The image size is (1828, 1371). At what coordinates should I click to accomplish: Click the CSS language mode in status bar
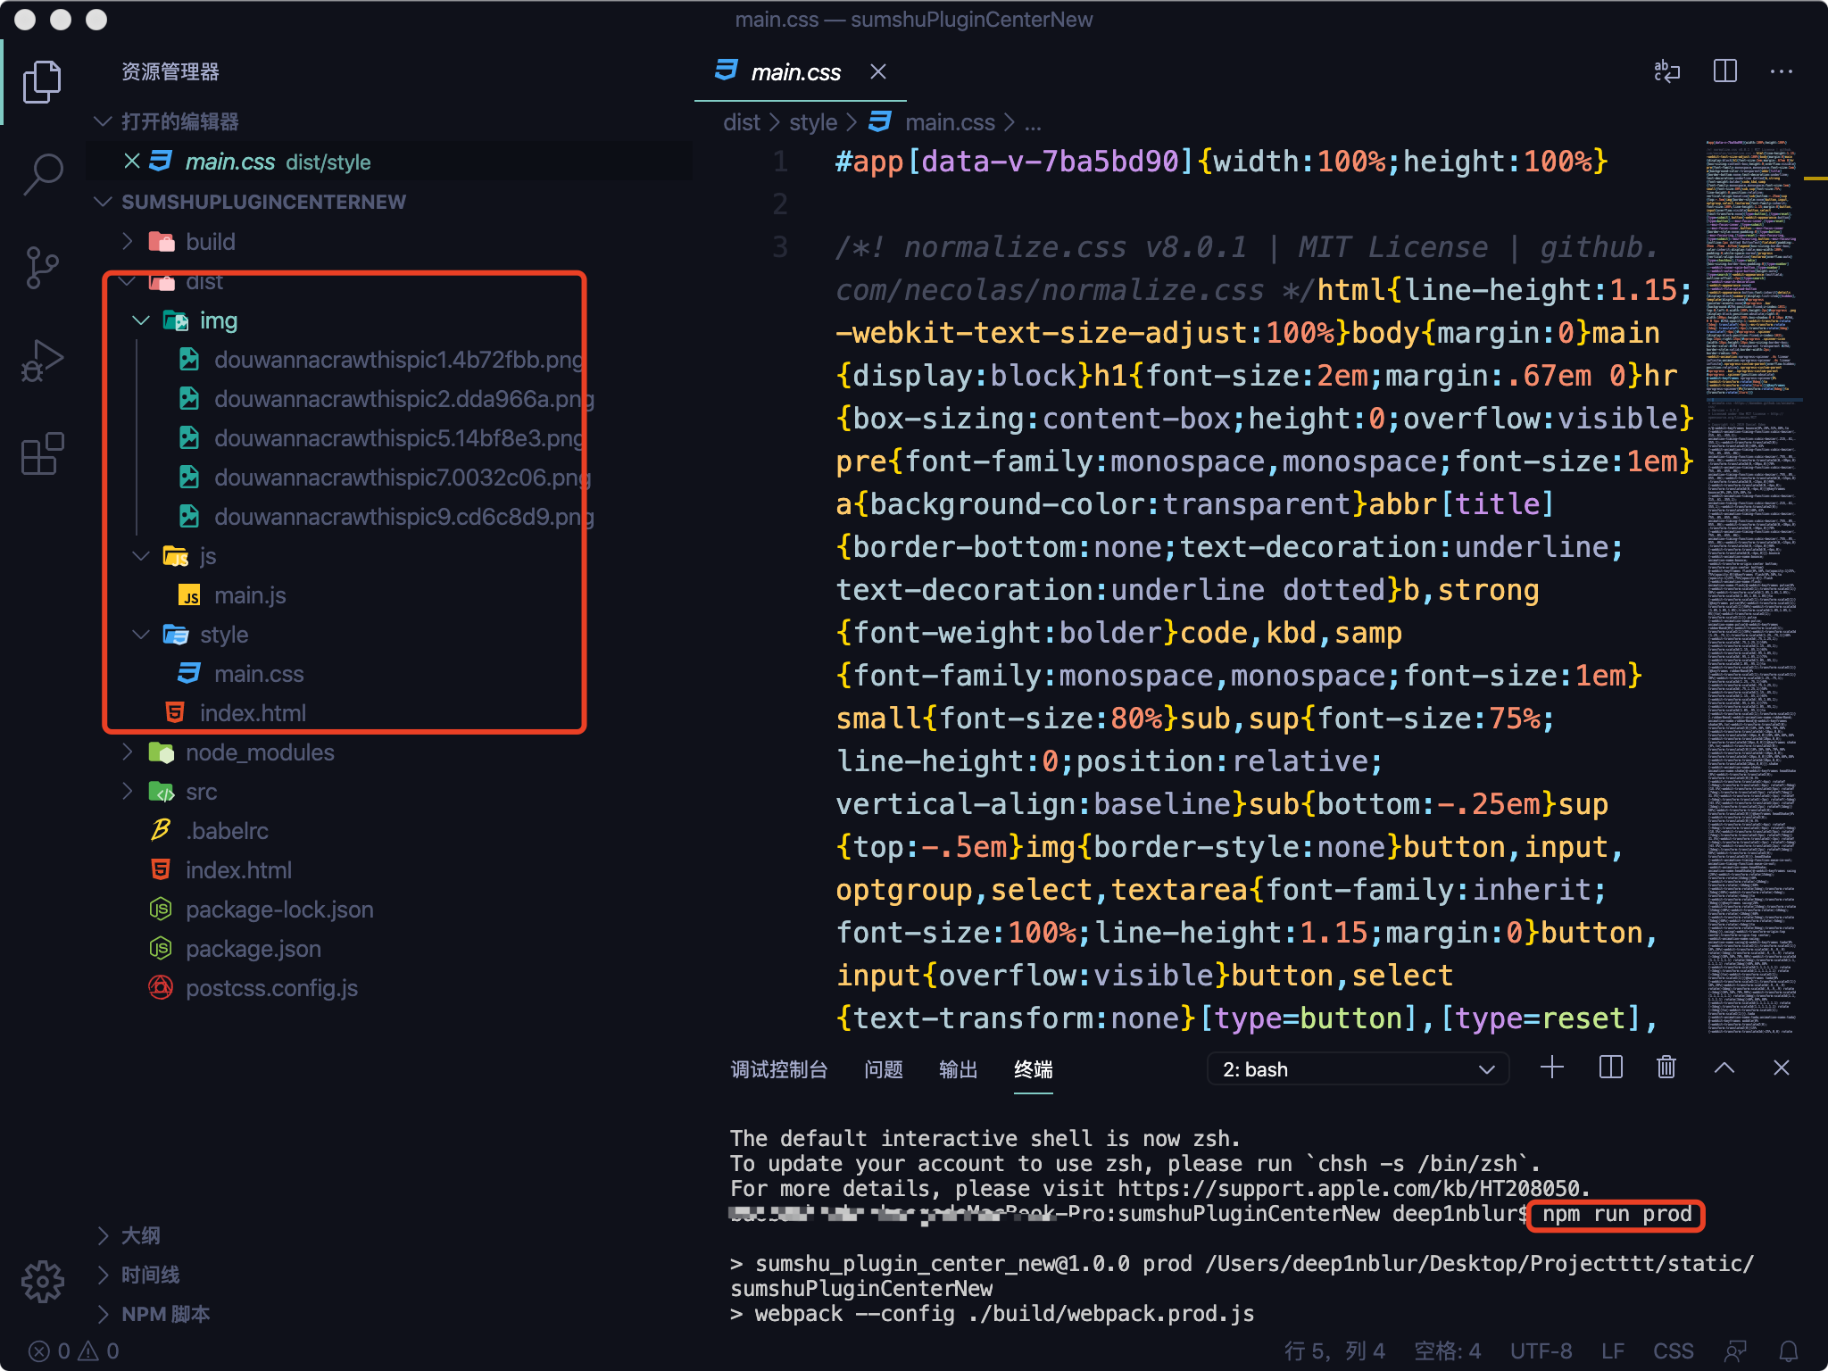click(x=1673, y=1350)
